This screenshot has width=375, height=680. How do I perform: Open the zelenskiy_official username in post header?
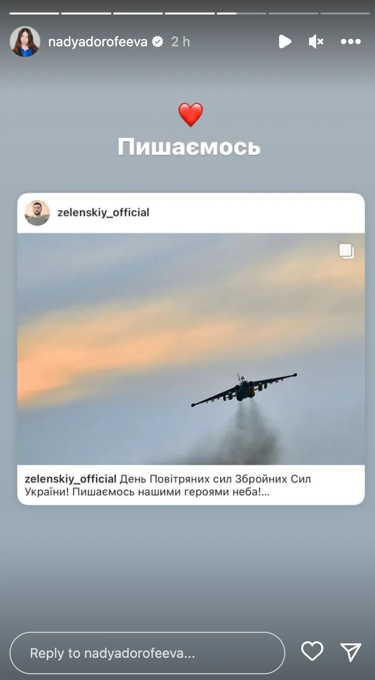pos(103,212)
